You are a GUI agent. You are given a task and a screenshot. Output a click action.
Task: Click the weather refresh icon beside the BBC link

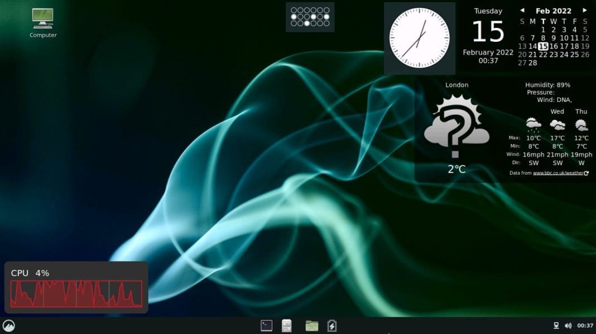coord(586,173)
